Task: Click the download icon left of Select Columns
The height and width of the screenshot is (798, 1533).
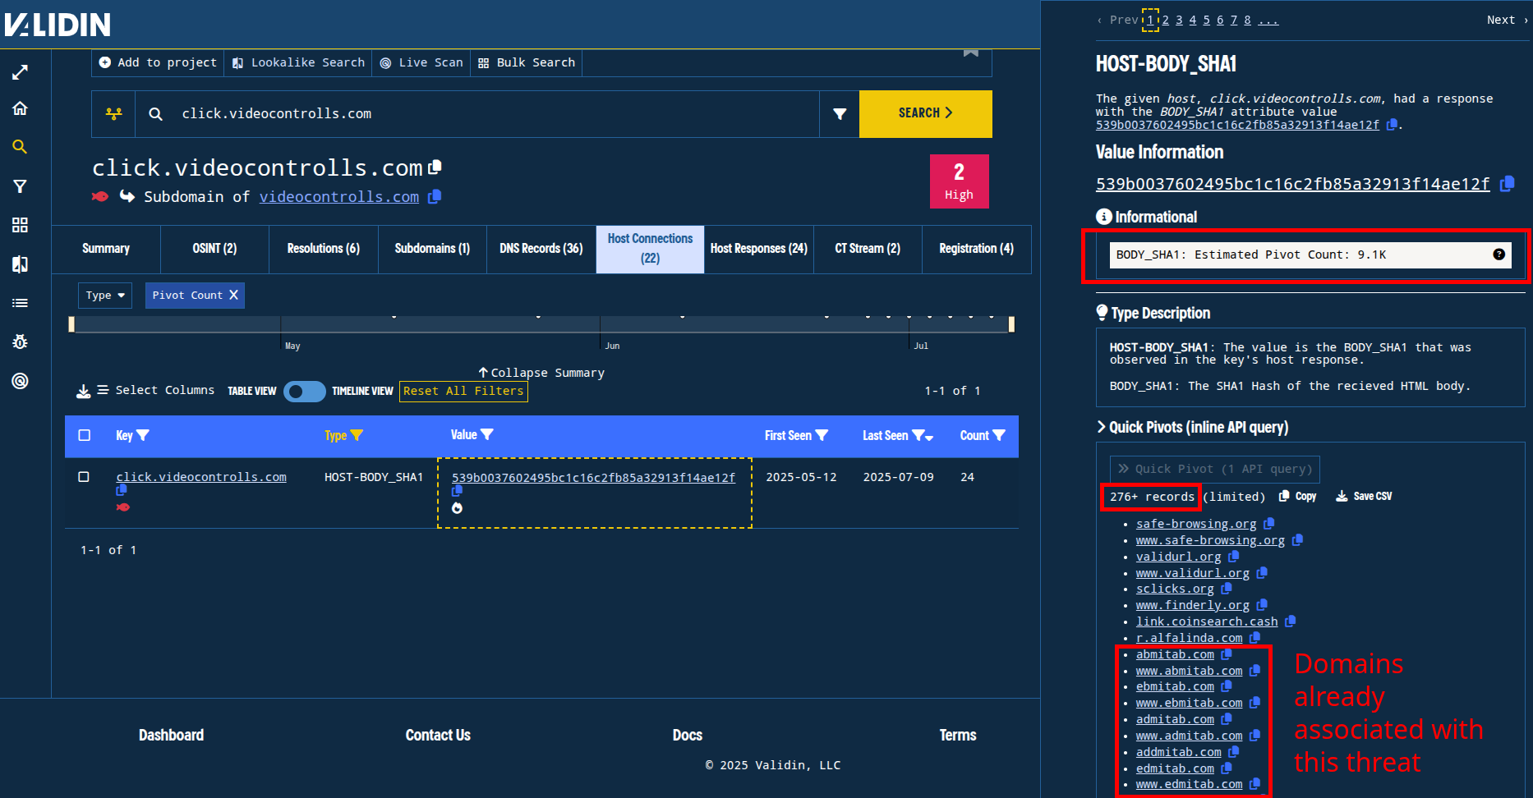Action: (84, 392)
